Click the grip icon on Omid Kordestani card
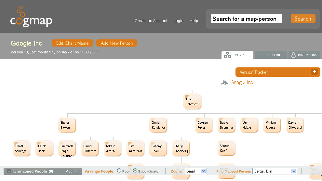 (153, 120)
